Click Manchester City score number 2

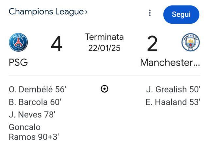(x=152, y=44)
